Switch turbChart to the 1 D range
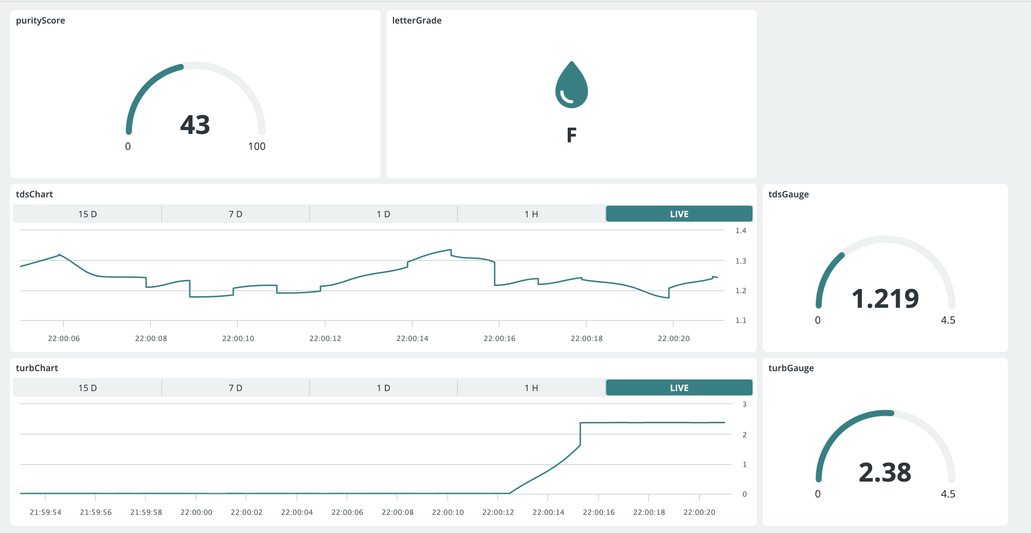The image size is (1031, 533). pos(384,388)
